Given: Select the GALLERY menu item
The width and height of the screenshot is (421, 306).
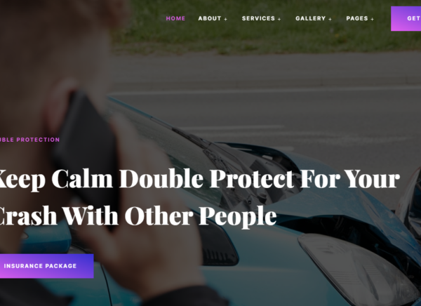Looking at the screenshot, I should coord(310,18).
